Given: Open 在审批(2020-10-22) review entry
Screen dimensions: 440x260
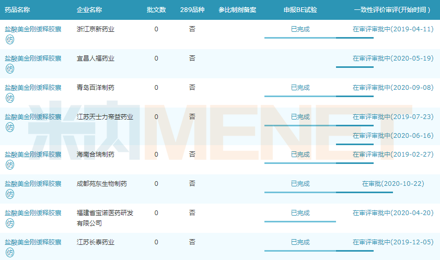Looking at the screenshot, I should 393,184.
